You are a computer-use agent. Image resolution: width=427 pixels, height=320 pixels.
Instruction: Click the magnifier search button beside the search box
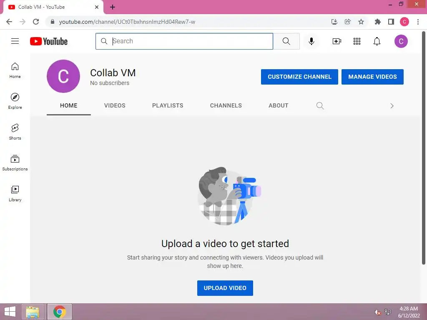pyautogui.click(x=286, y=41)
